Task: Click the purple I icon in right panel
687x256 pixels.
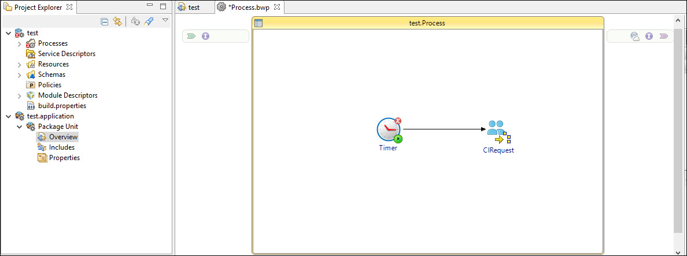Action: click(x=649, y=36)
